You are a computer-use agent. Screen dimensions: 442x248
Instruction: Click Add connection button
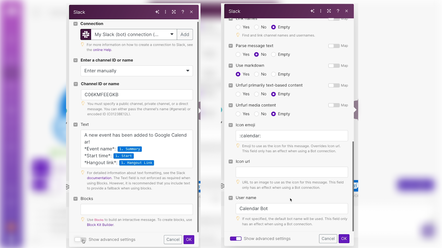pyautogui.click(x=185, y=34)
